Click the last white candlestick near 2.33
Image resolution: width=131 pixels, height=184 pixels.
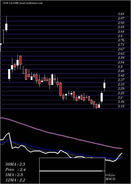(x=104, y=85)
